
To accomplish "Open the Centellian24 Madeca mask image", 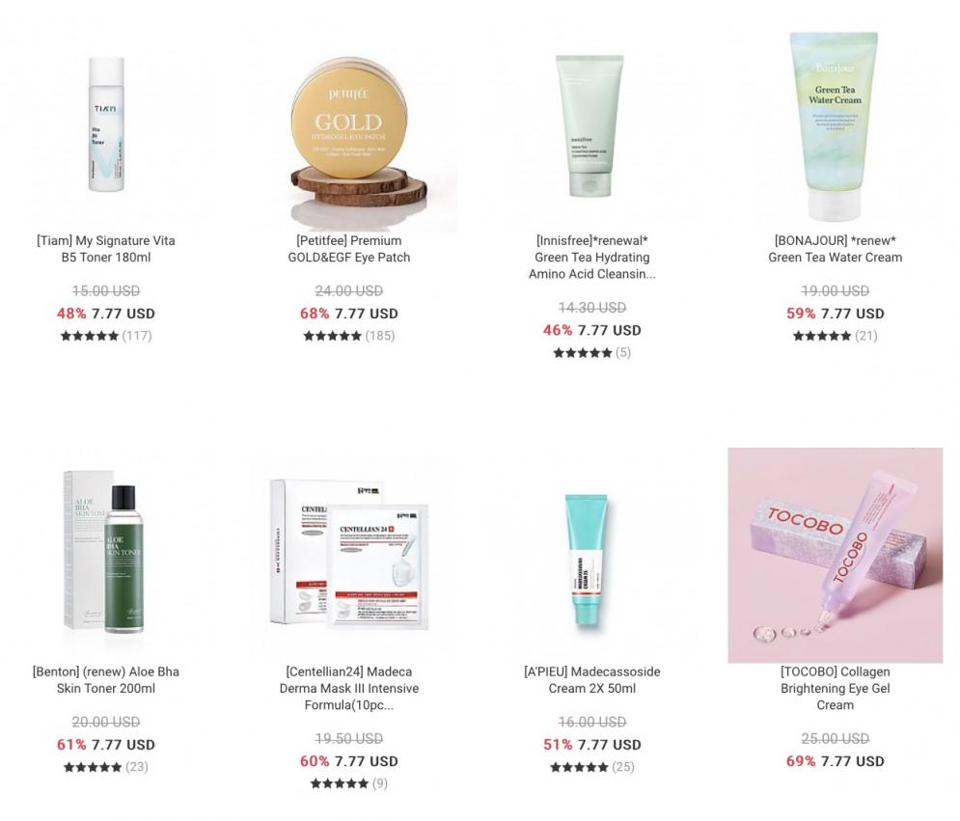I will [349, 556].
